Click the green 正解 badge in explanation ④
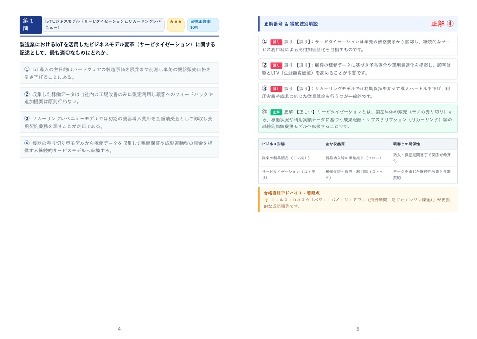 tap(276, 112)
